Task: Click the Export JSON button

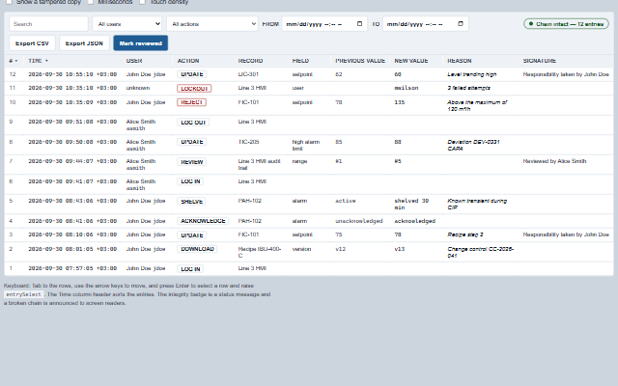Action: coord(84,42)
